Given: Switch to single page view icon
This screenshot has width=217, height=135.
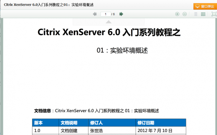Looking at the screenshot, I should (x=196, y=14).
